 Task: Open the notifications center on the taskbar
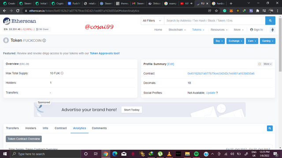point(275,154)
